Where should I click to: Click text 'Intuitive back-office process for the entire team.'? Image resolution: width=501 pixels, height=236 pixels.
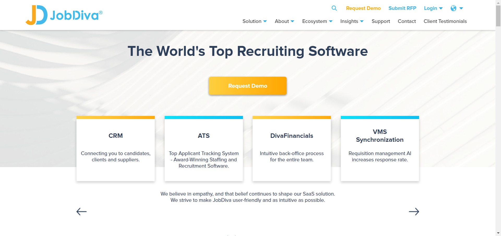pyautogui.click(x=292, y=156)
